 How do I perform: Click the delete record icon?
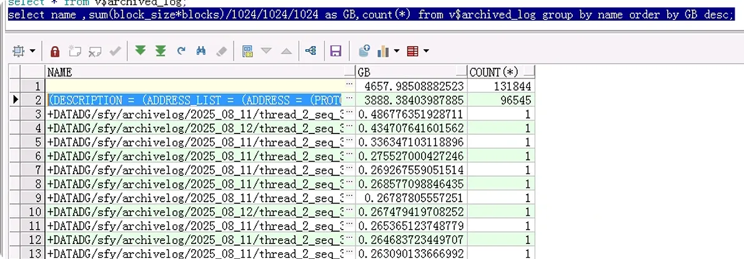(x=95, y=51)
